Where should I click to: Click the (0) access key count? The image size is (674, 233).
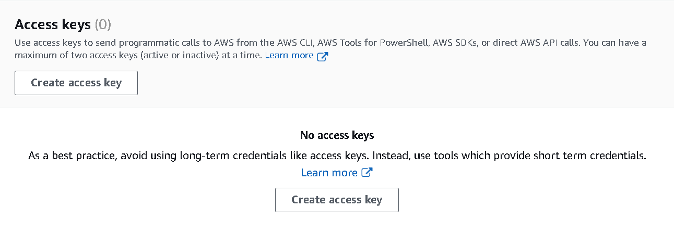pos(103,24)
